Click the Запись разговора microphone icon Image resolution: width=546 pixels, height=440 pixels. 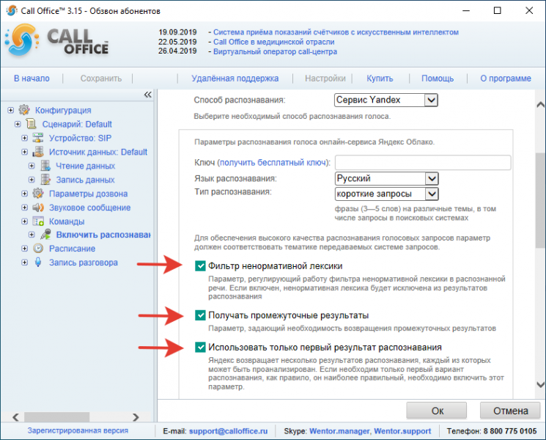point(38,263)
